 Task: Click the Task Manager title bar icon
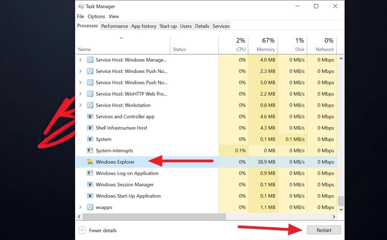click(81, 6)
